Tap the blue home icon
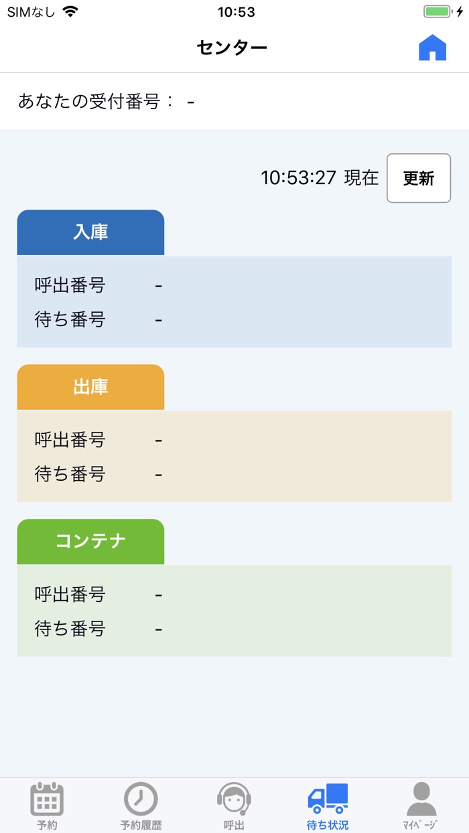This screenshot has height=833, width=469. point(432,48)
